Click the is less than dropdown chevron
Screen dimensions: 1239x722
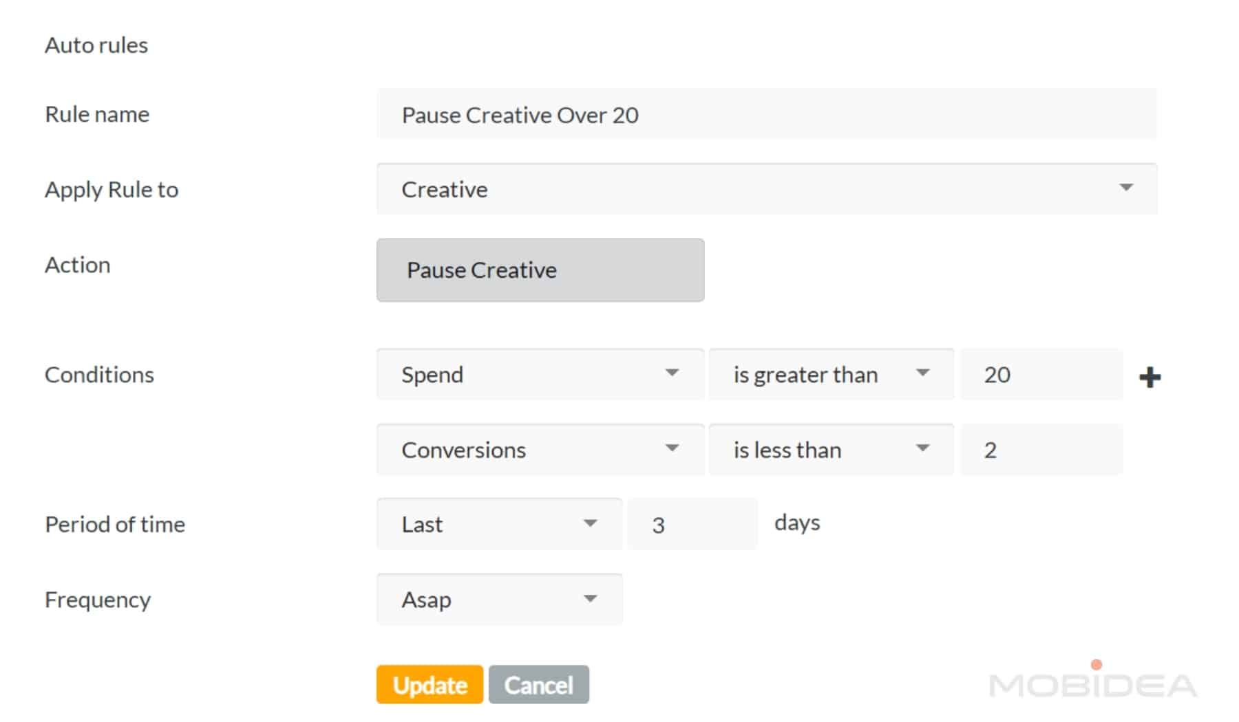click(x=923, y=449)
